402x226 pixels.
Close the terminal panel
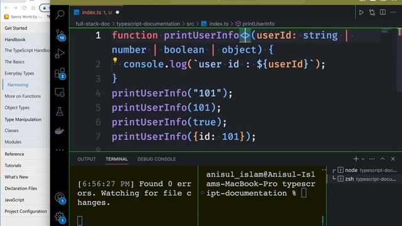(x=393, y=159)
